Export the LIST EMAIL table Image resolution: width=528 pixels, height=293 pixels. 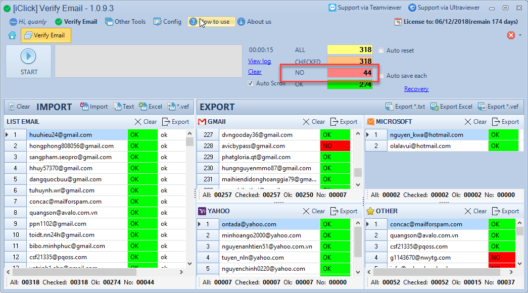pyautogui.click(x=175, y=122)
